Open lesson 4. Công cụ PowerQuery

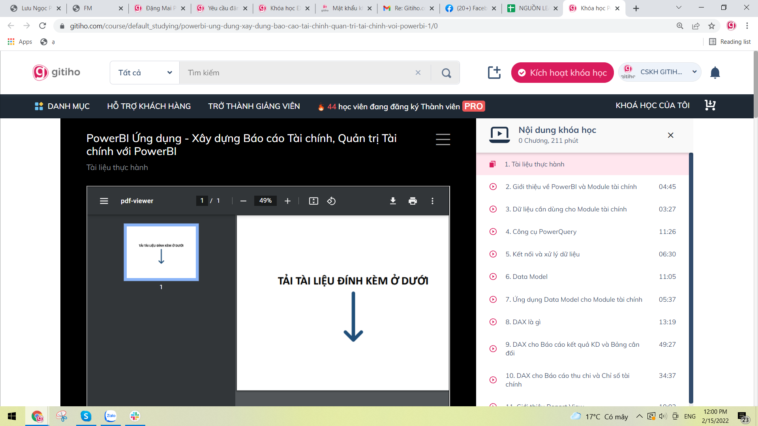click(x=582, y=232)
